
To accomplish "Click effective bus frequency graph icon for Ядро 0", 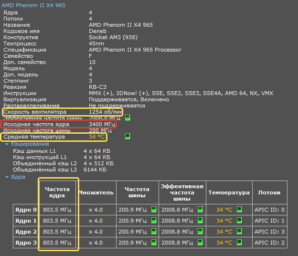I will [200, 209].
